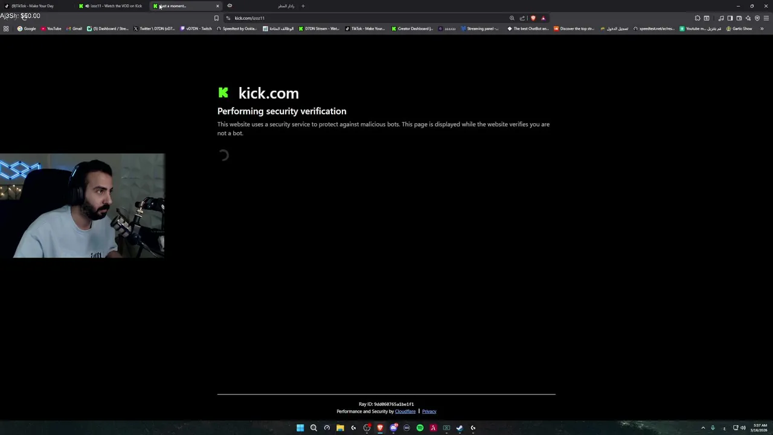The height and width of the screenshot is (435, 773).
Task: Click the Brave VPN shield icon
Action: [x=757, y=18]
